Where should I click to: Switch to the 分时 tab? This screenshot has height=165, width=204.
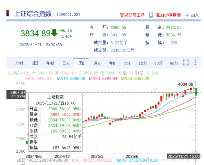(x=19, y=63)
